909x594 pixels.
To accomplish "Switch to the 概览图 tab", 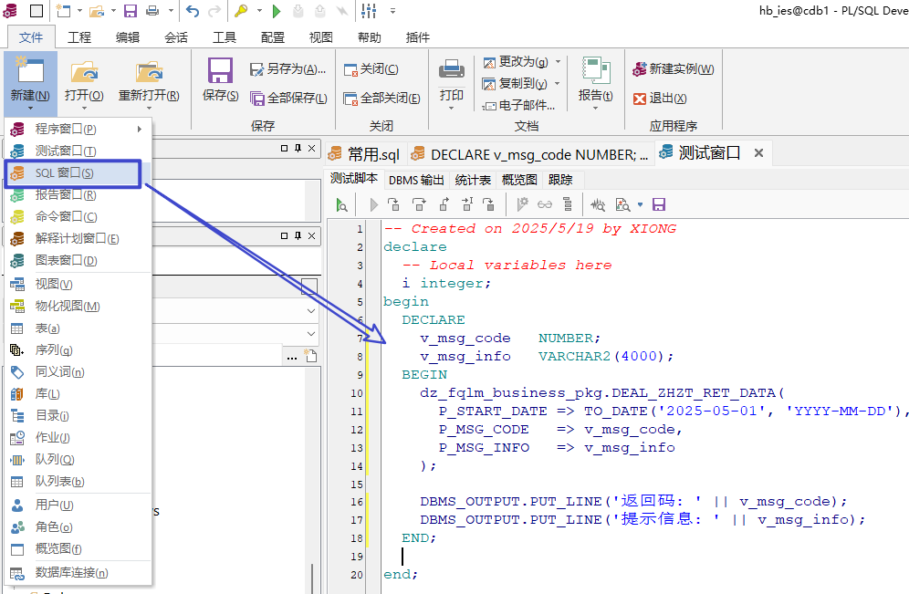I will [519, 180].
